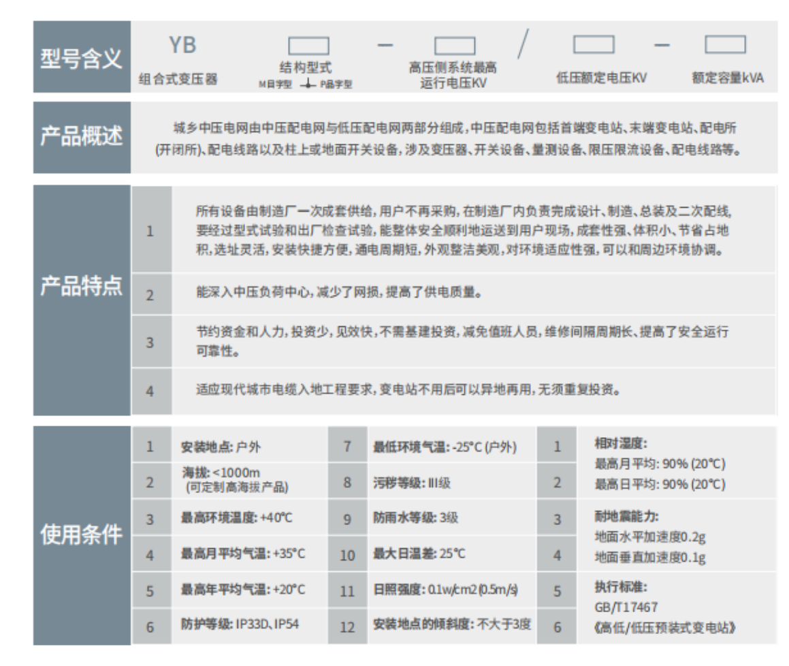Click number cell 4 in 产品特点
789x666 pixels.
click(150, 392)
